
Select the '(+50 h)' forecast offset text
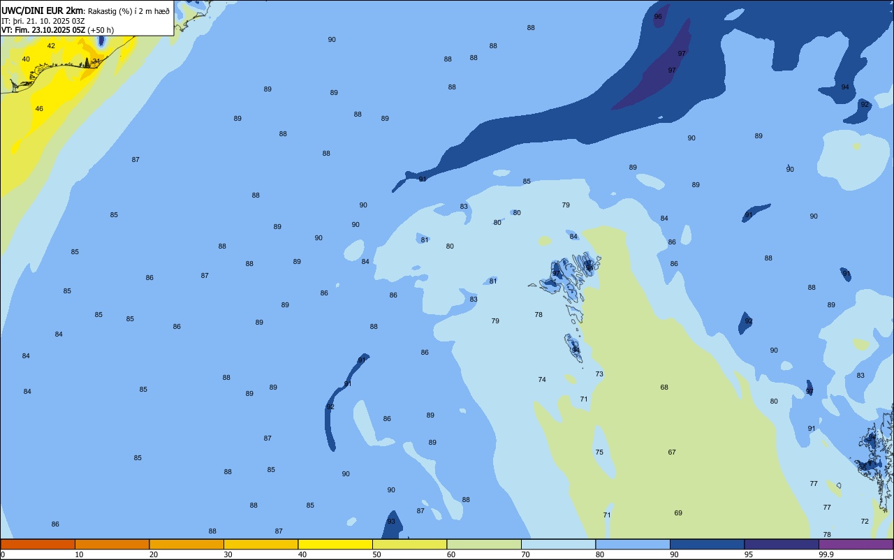coord(101,30)
